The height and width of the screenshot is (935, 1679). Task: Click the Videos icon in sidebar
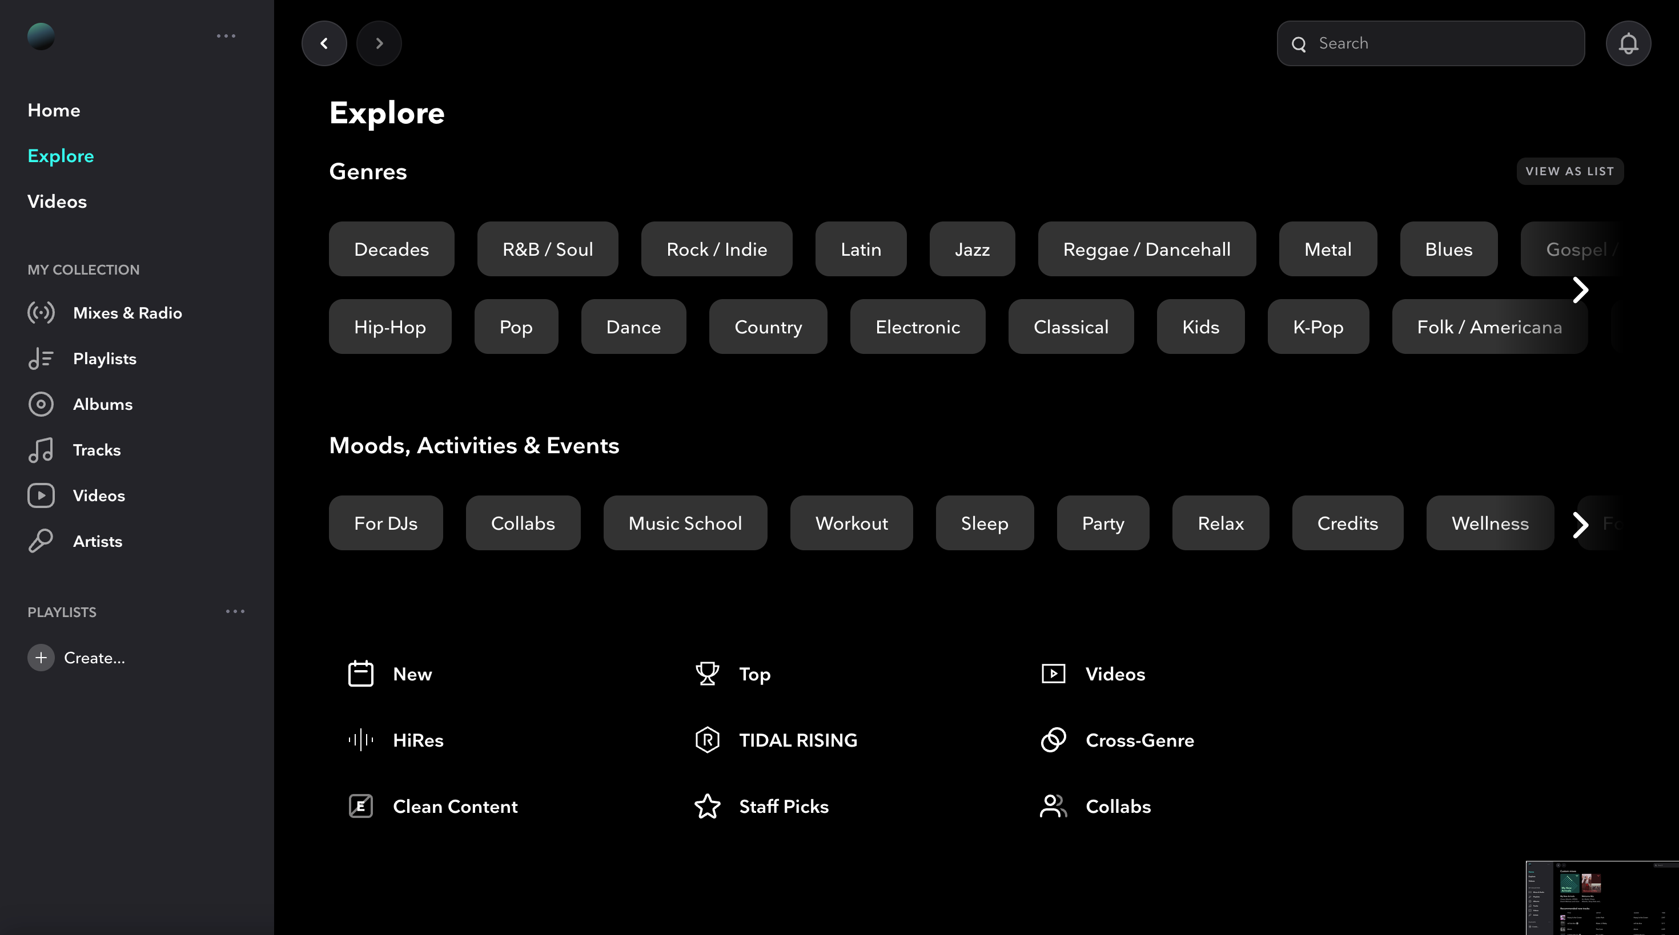pyautogui.click(x=42, y=495)
